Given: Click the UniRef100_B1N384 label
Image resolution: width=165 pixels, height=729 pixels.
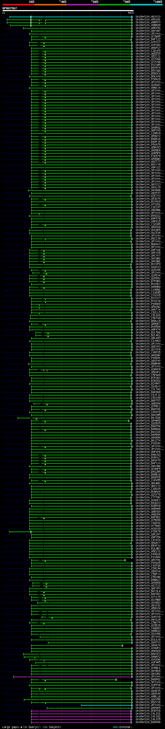Looking at the screenshot, I should click(x=148, y=722).
